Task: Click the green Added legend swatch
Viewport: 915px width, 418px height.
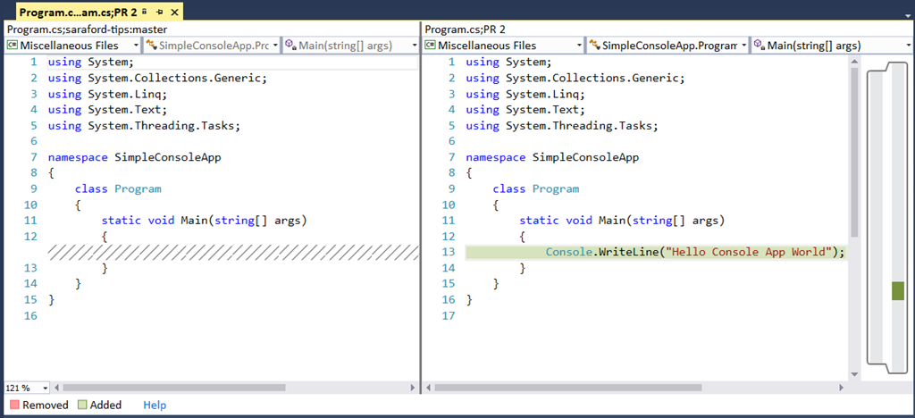Action: [x=81, y=405]
